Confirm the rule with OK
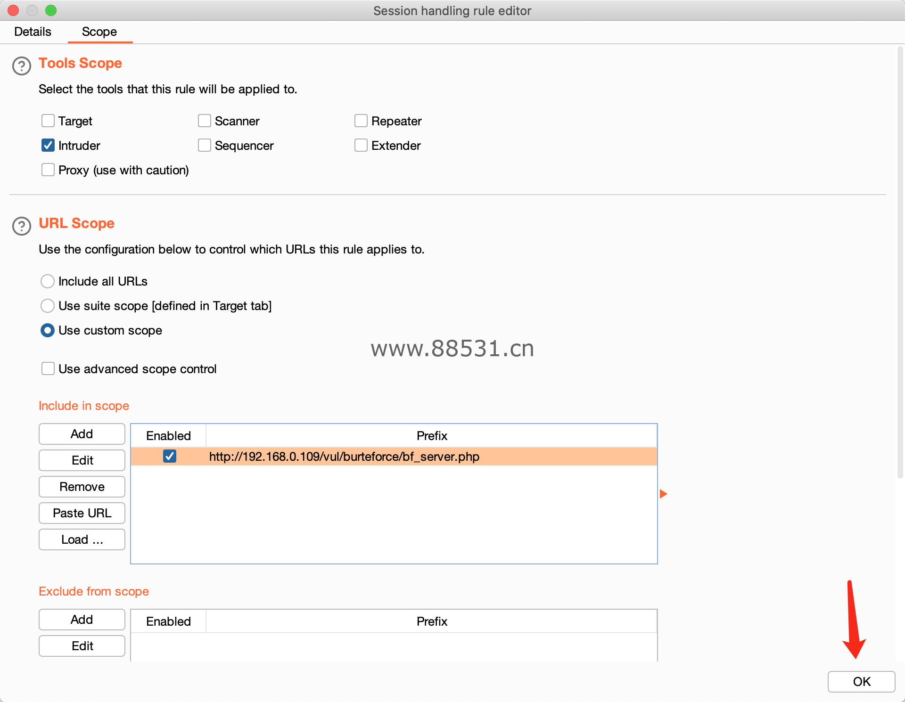The image size is (905, 702). 861,682
